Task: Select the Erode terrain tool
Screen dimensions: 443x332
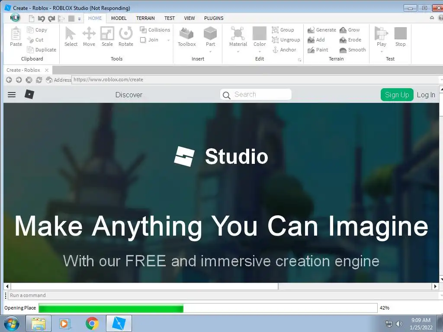Action: tap(350, 40)
